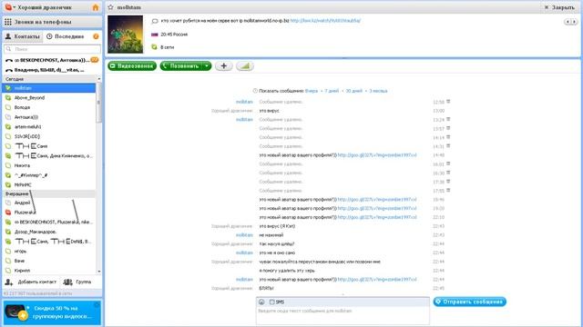Click the status icon of the Ваня contact
This screenshot has width=583, height=327.
[8, 261]
